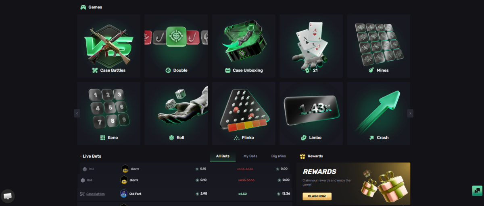Click the CLAIM NOW! button

click(317, 196)
